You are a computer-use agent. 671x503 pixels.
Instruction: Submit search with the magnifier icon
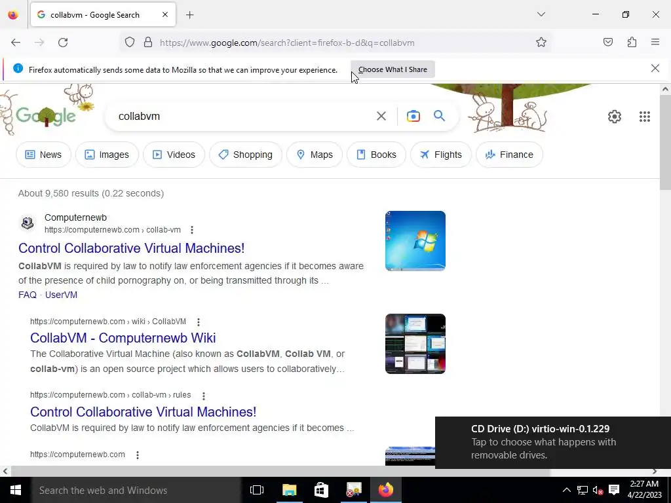440,115
